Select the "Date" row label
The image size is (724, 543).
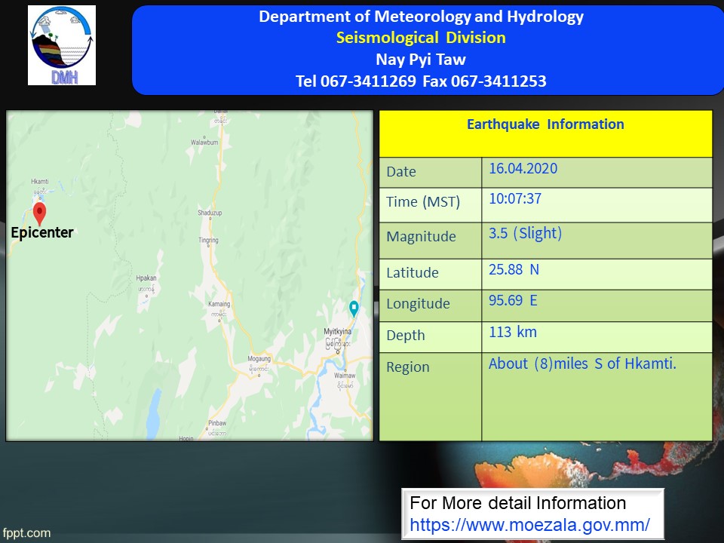(401, 172)
